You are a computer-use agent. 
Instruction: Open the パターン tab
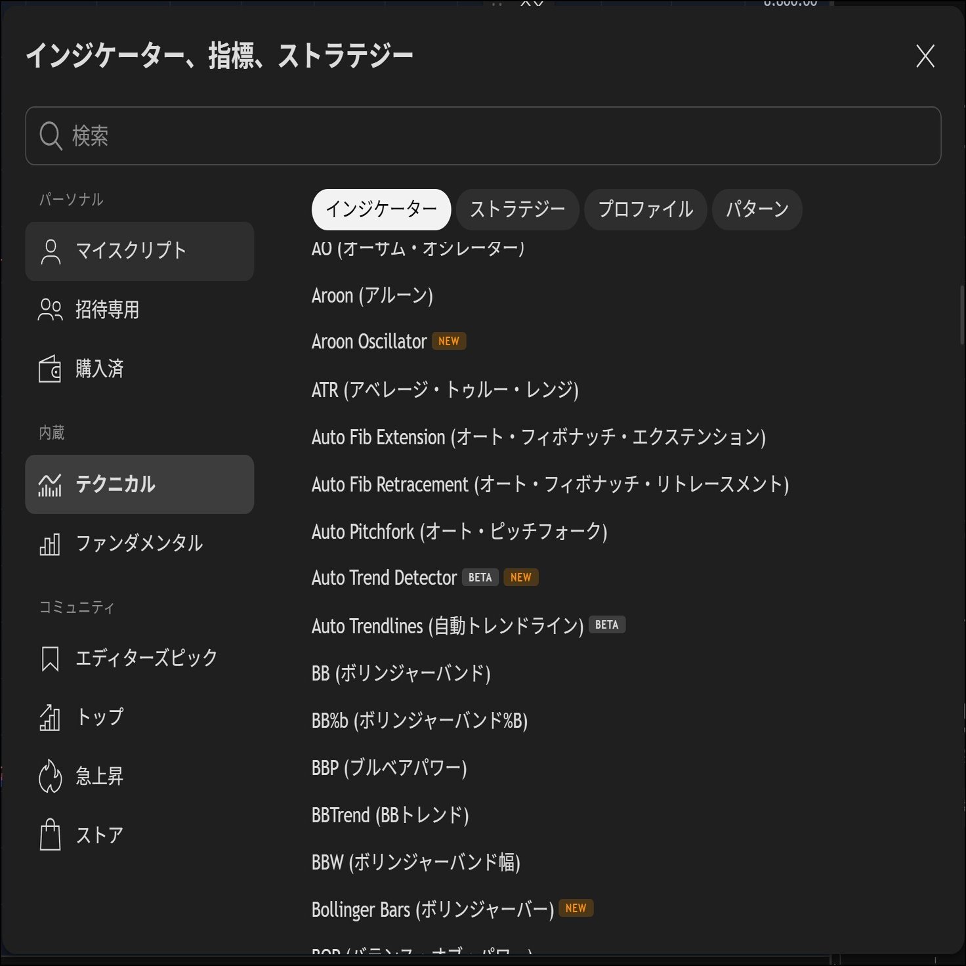click(x=757, y=209)
